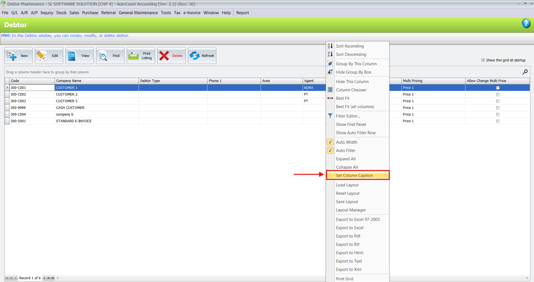
Task: Toggle Auto Filter check in context menu
Action: 330,151
